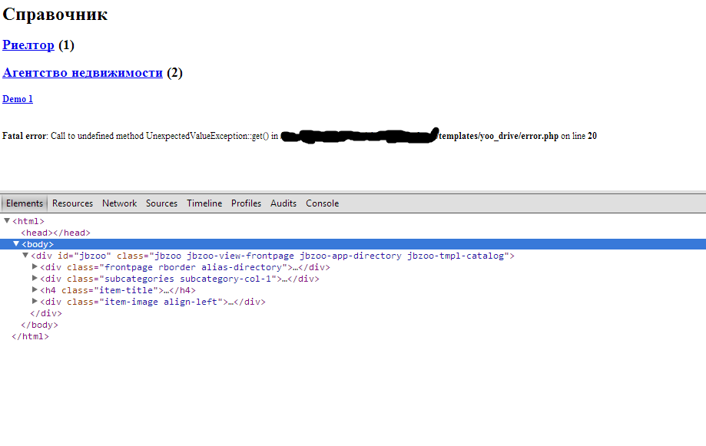Expand the subcategories div node

coord(35,279)
